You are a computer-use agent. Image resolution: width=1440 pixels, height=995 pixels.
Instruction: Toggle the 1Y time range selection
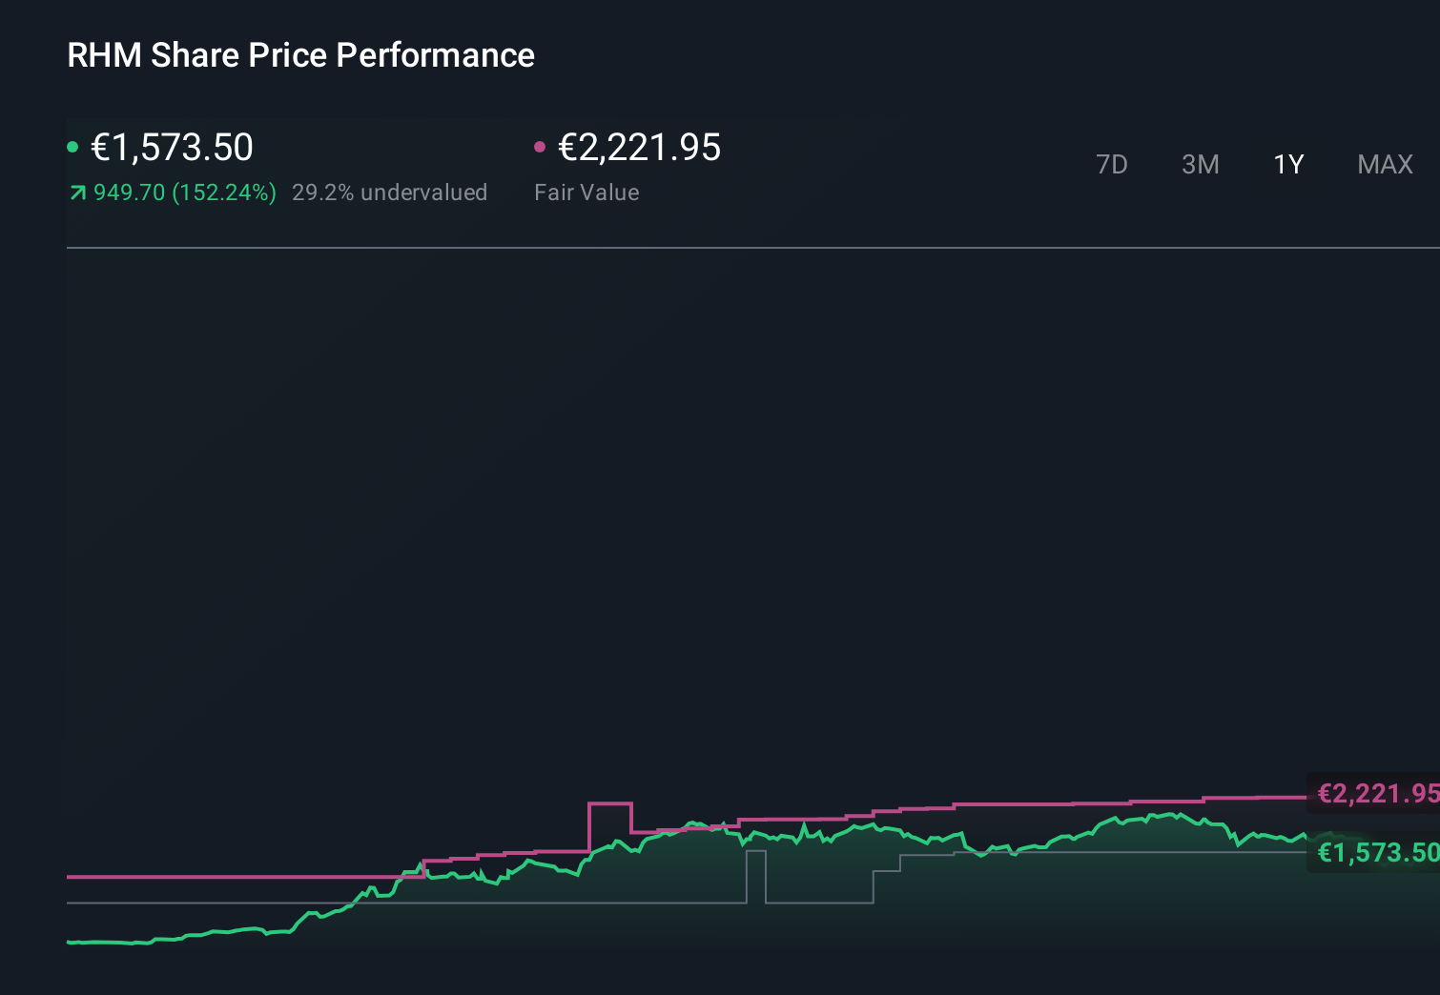click(x=1287, y=164)
